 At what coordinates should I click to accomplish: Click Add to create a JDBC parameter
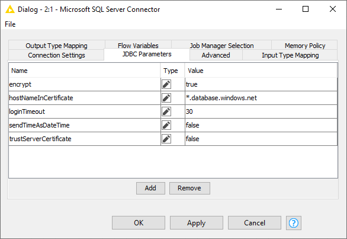point(150,188)
